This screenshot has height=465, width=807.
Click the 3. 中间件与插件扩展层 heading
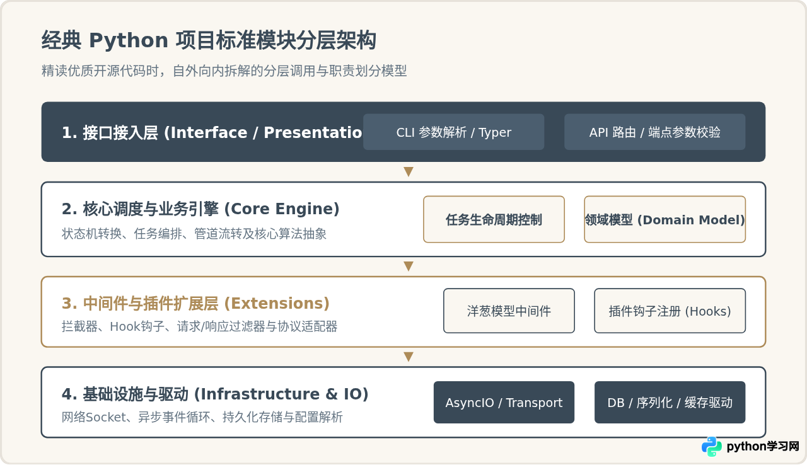[x=195, y=303]
